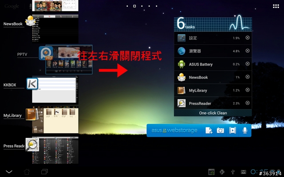Close the MyLibrary task in task manager

pyautogui.click(x=248, y=90)
